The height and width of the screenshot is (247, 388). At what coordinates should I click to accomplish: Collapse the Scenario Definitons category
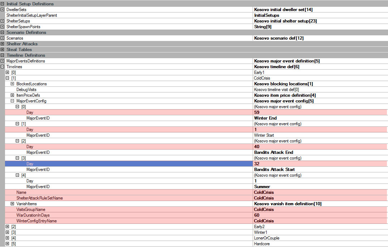pos(2,32)
